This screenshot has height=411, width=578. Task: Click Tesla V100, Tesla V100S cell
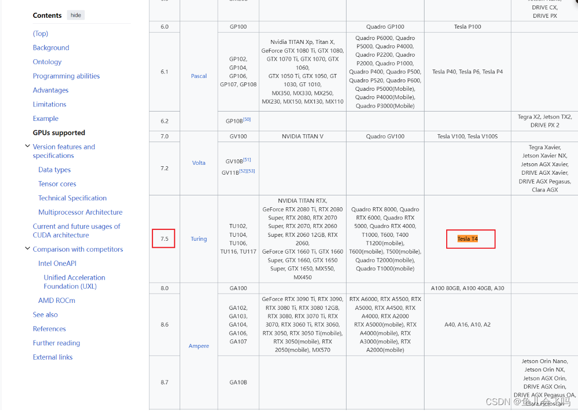click(x=467, y=136)
